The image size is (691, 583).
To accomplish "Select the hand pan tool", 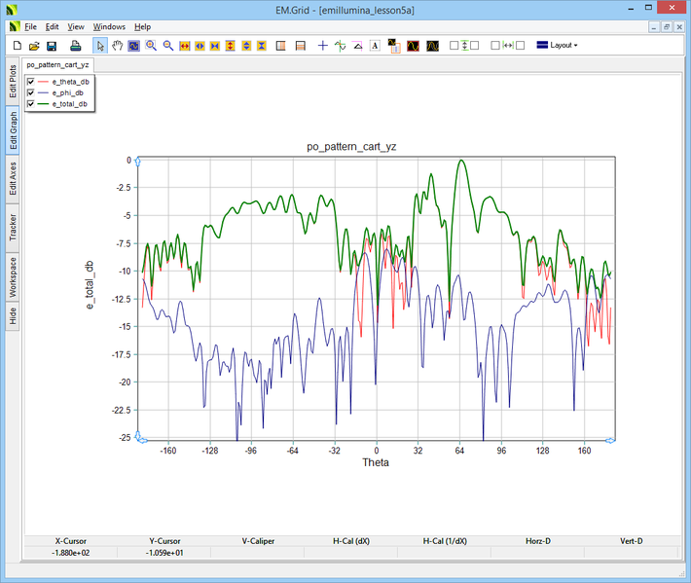I will pos(118,46).
